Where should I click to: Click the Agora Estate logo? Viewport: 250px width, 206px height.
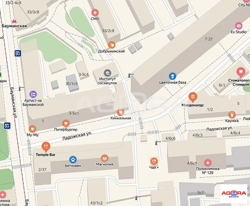(x=234, y=194)
